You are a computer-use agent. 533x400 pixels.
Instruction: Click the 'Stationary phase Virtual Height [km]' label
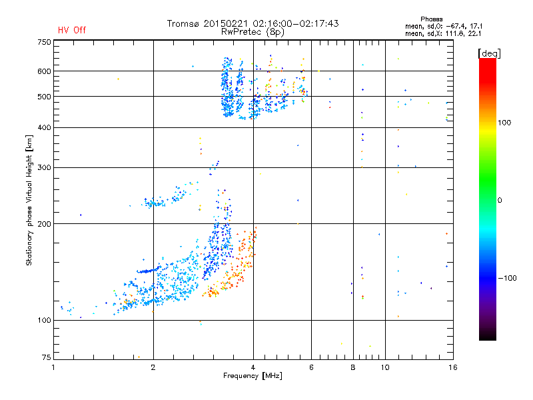click(29, 200)
